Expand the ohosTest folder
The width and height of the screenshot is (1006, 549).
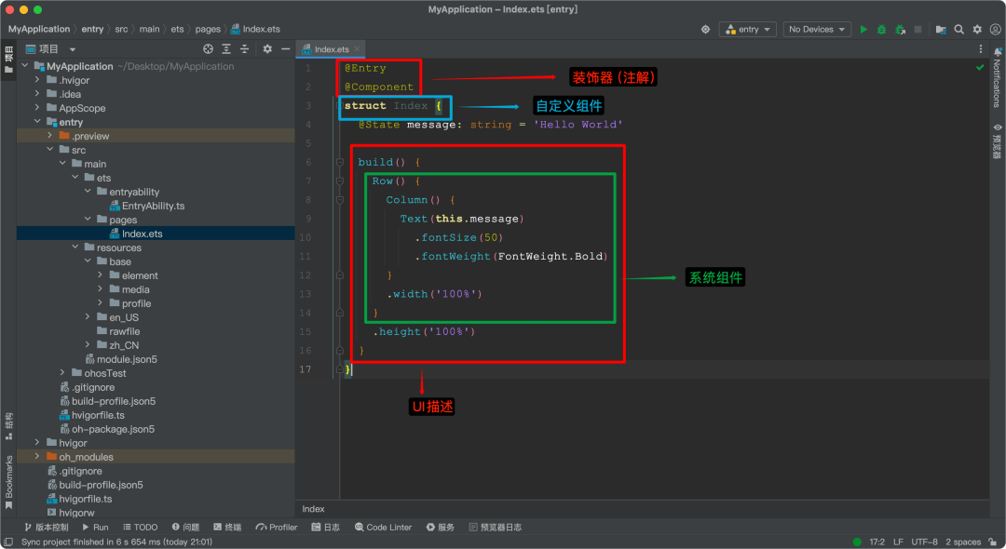[62, 373]
